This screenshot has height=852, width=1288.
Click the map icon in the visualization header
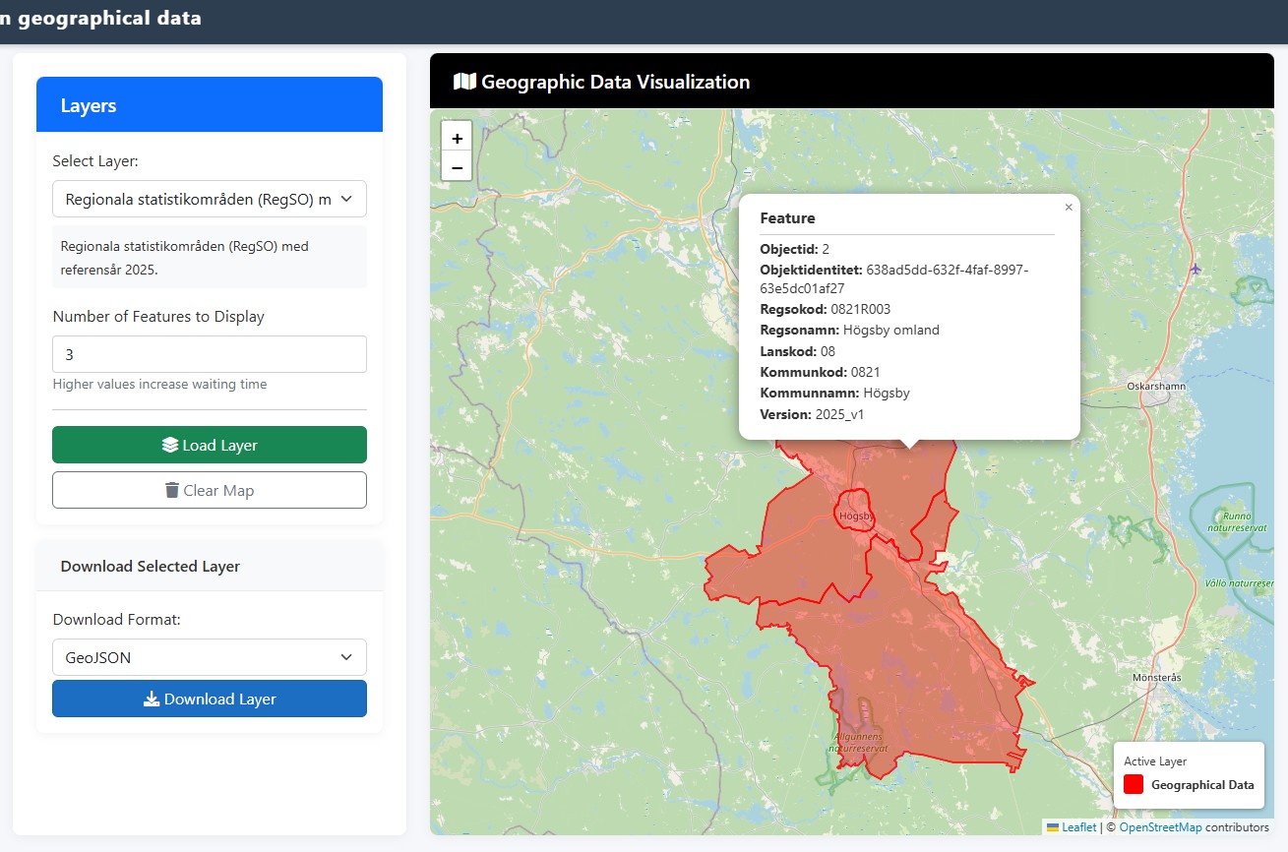click(464, 82)
